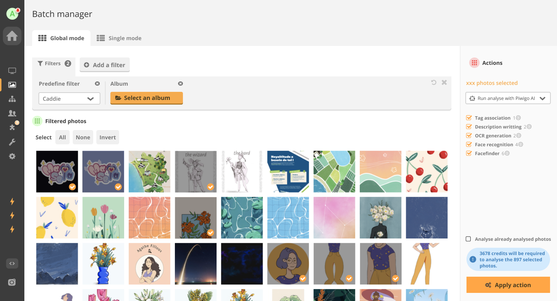Expand the Caddie predefined filter dropdown
This screenshot has height=301, width=557.
(x=69, y=98)
